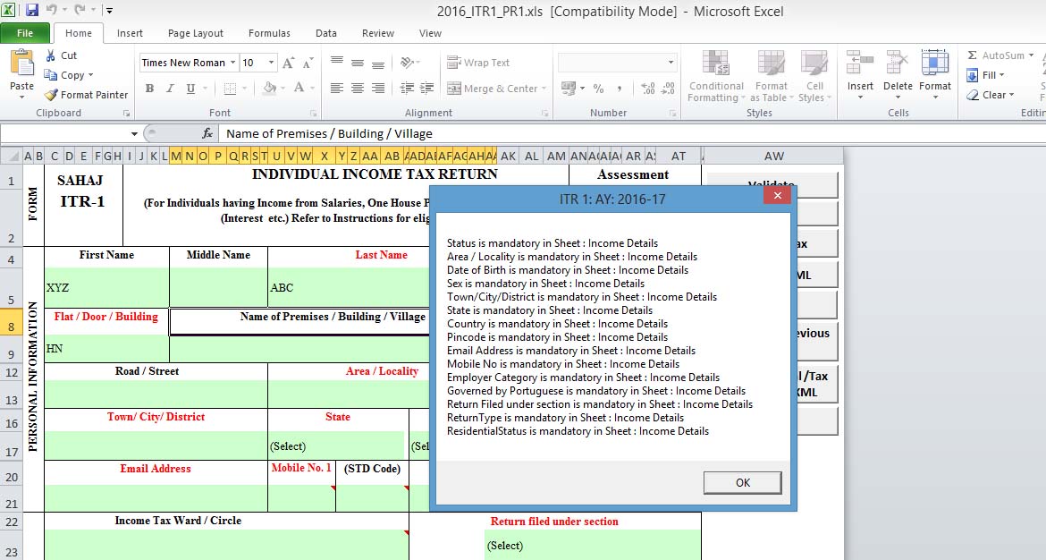The height and width of the screenshot is (560, 1046).
Task: Click the Redo arrow icon
Action: [80, 10]
